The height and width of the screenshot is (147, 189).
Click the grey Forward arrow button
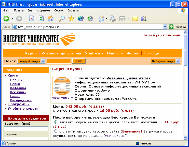tap(19, 19)
